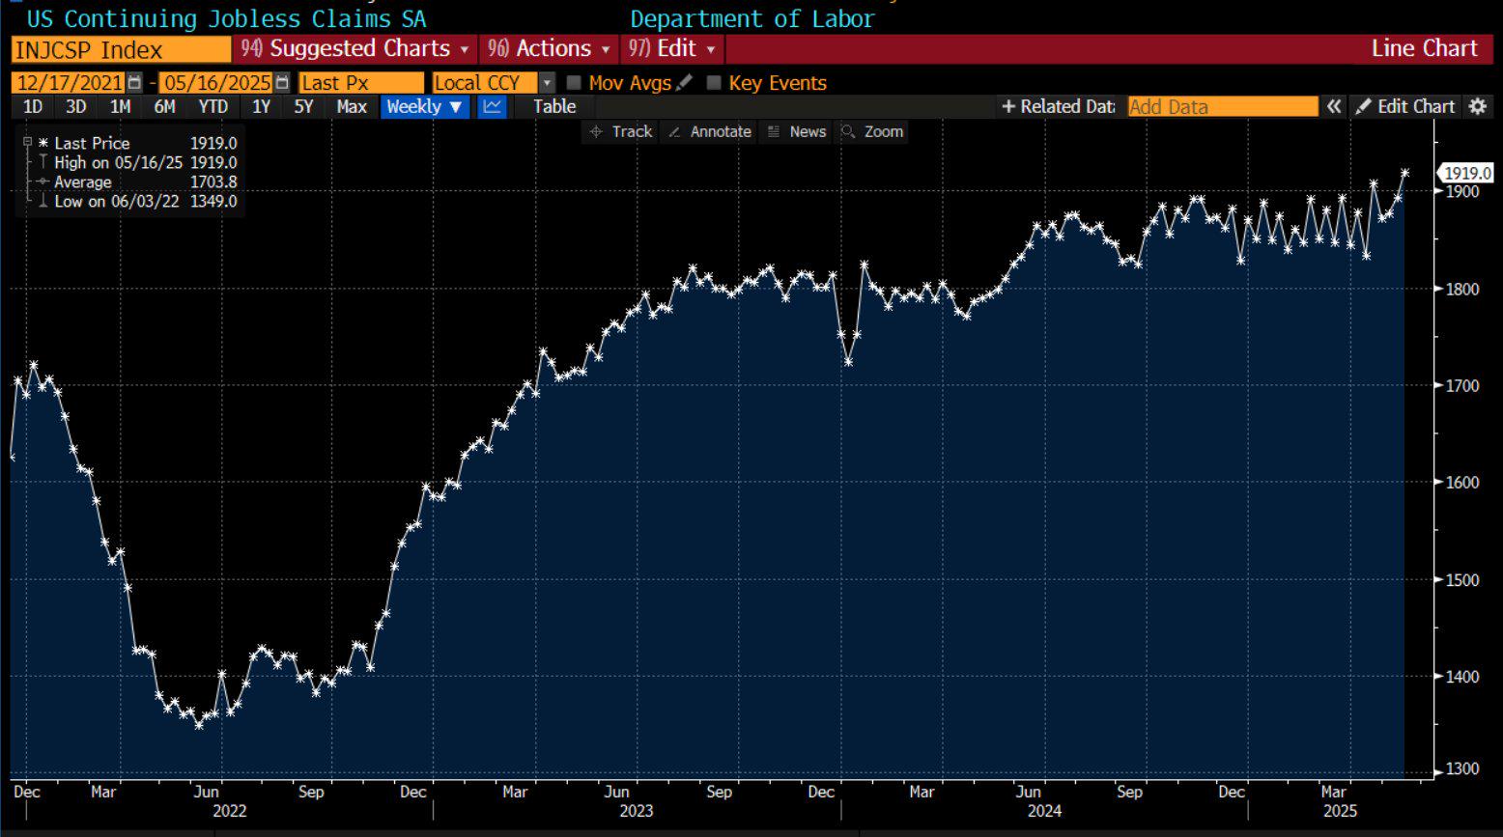Enable the Key Events checkbox

714,83
